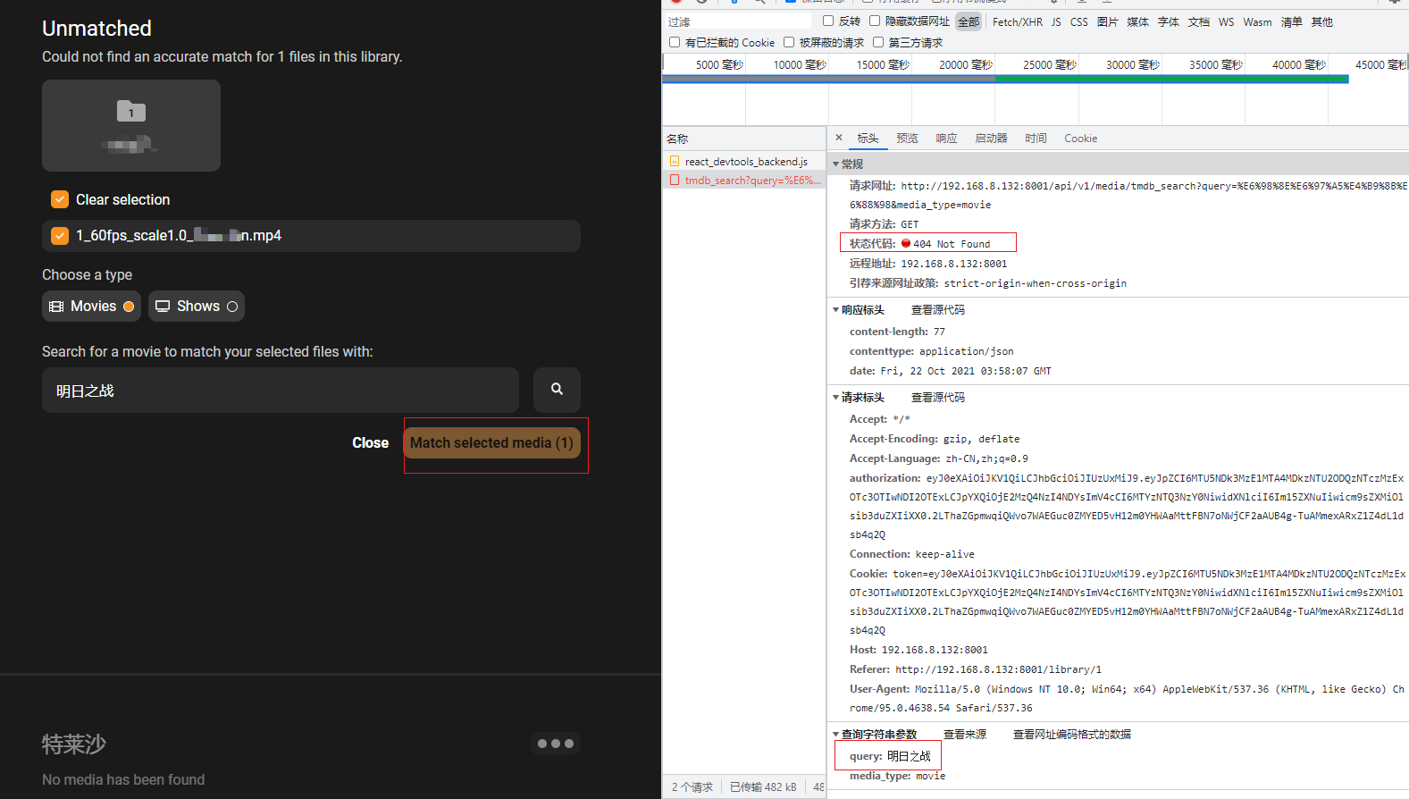The width and height of the screenshot is (1409, 799).
Task: Click the Host: 192.168.8.132:8001 header
Action: 918,650
